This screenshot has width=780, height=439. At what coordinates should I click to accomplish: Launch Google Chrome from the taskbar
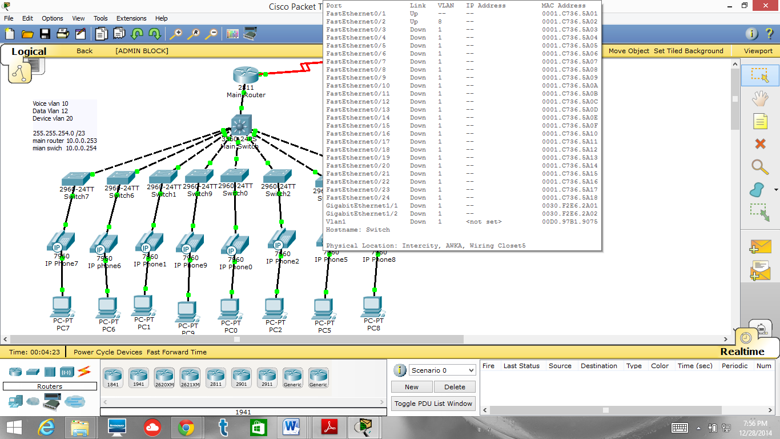186,427
